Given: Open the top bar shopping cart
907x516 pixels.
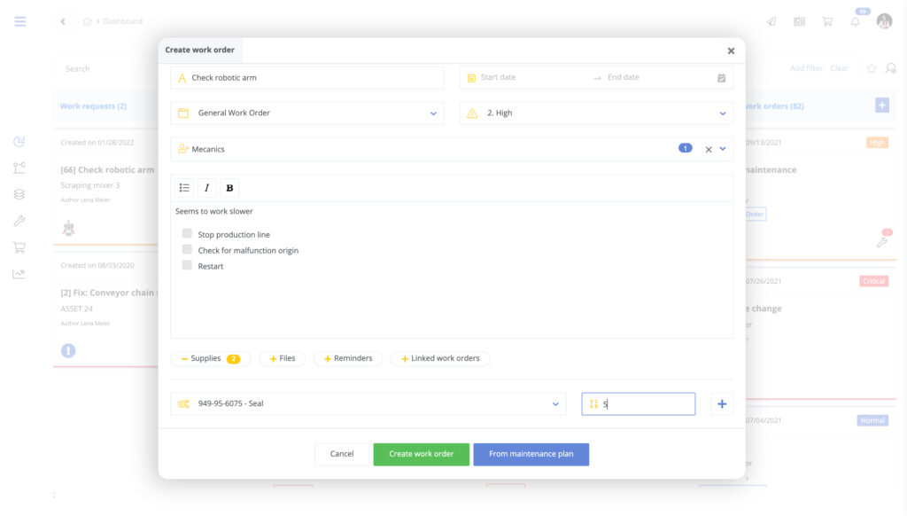Looking at the screenshot, I should coord(827,21).
